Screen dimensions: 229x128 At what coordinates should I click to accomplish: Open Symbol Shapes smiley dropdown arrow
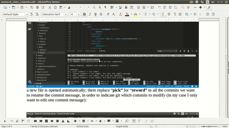tap(88, 121)
